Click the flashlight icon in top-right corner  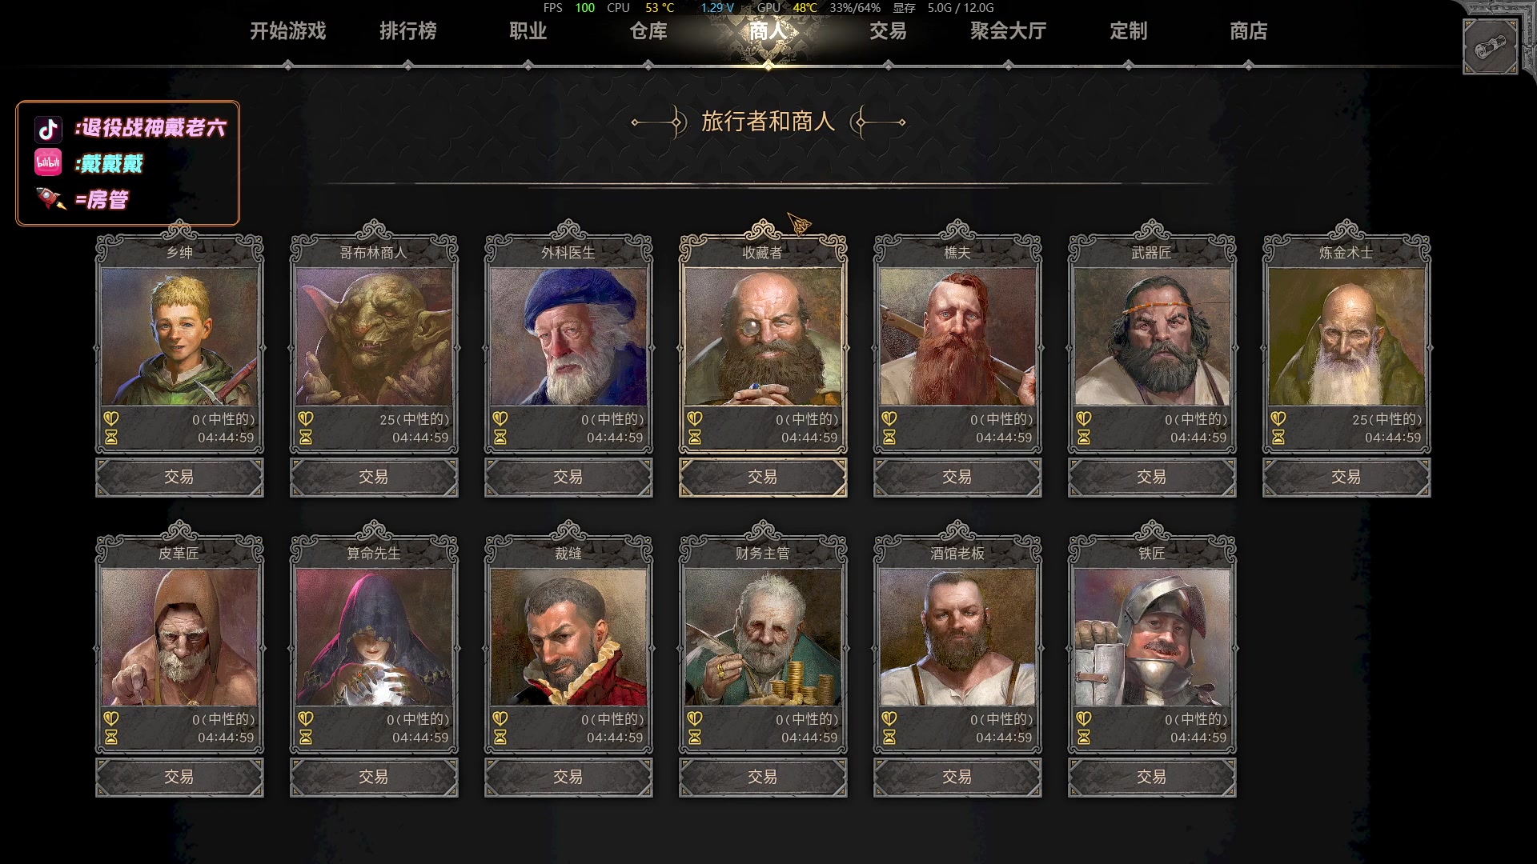click(x=1490, y=48)
